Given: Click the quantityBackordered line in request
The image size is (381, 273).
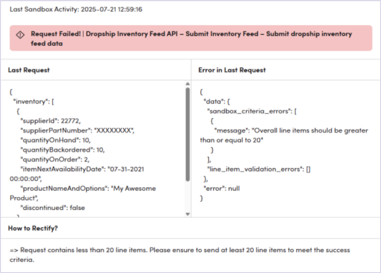Looking at the screenshot, I should click(x=62, y=150).
